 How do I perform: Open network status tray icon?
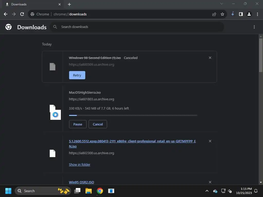pyautogui.click(x=223, y=191)
